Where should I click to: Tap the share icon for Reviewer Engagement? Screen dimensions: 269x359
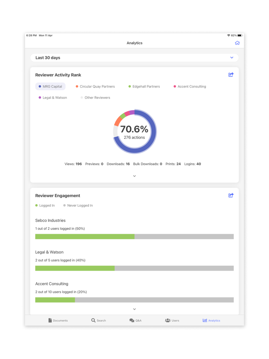(x=231, y=195)
